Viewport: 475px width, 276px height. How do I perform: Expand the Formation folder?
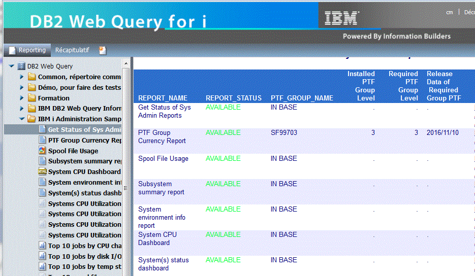[21, 98]
